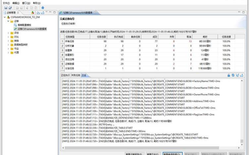The height and width of the screenshot is (155, 249).
Task: Select 迁移CSFrameworkV6数据库 tree item
Action: (x=32, y=29)
